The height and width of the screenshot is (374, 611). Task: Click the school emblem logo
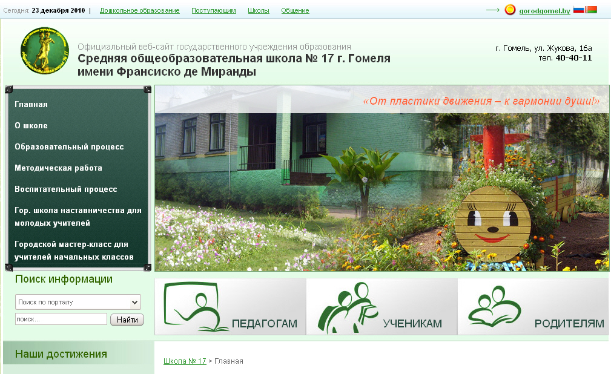44,50
